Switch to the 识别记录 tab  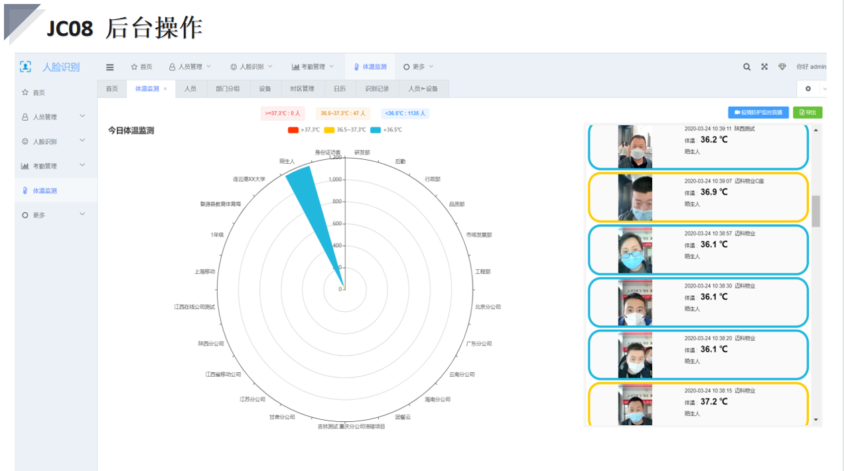[x=377, y=89]
